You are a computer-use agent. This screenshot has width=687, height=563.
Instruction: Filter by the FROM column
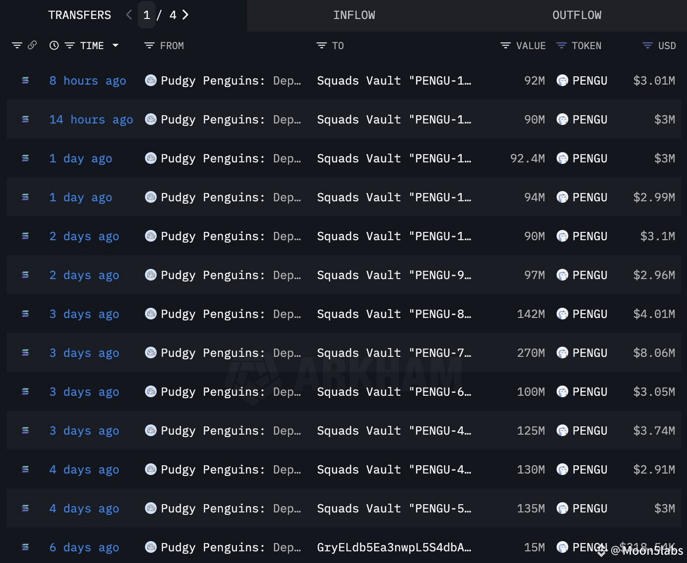pos(149,46)
